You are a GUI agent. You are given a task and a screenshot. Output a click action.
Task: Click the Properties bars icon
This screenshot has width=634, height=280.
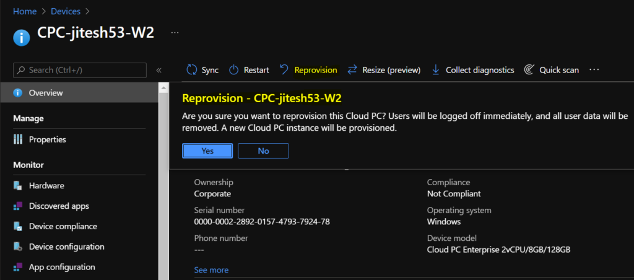tap(18, 139)
